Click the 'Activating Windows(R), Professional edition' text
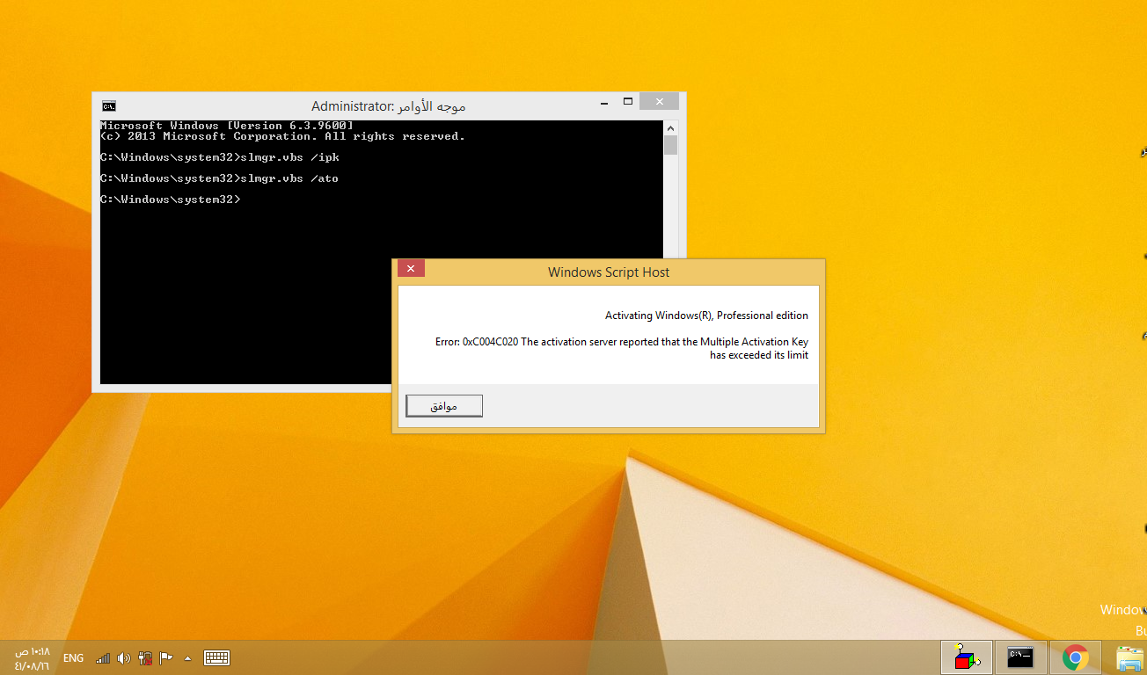 (x=706, y=316)
